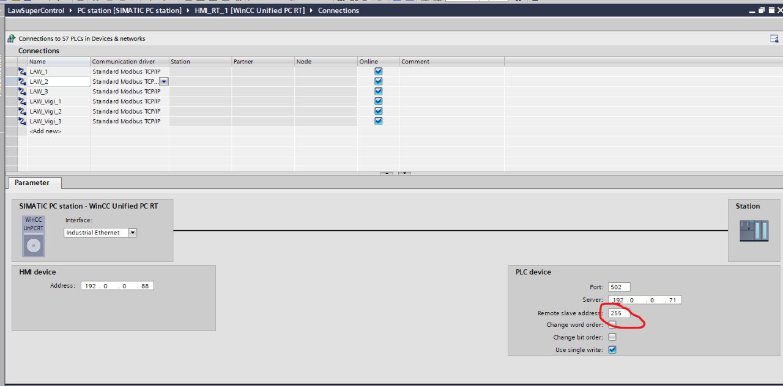Image resolution: width=783 pixels, height=386 pixels.
Task: Click the Partner column header
Action: 263,62
